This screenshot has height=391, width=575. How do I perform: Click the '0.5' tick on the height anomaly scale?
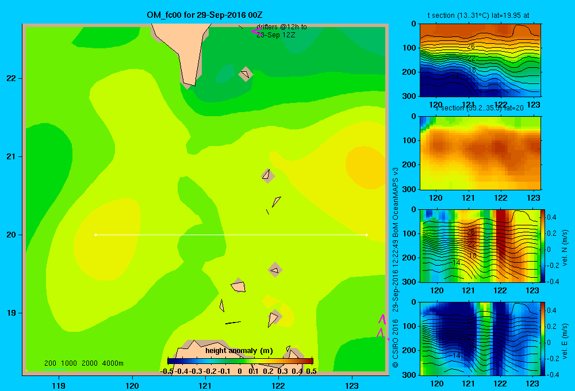(x=311, y=371)
